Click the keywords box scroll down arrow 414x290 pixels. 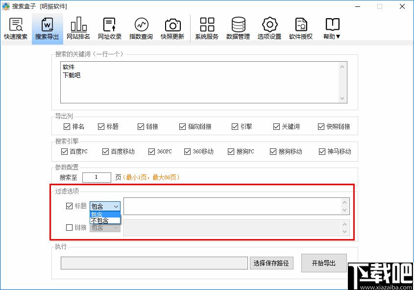(x=342, y=98)
